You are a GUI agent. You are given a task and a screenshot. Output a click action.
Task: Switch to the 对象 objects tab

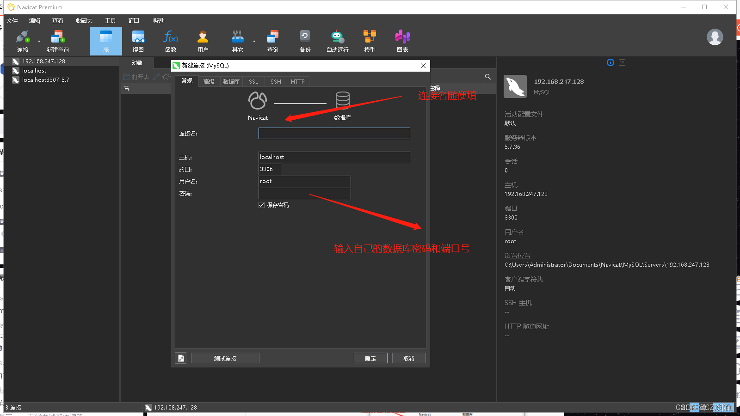point(137,63)
